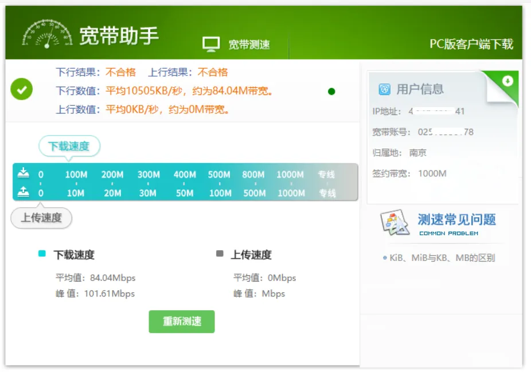Click the upload arrow icon on speed bar
This screenshot has height=372, width=531.
[x=23, y=192]
